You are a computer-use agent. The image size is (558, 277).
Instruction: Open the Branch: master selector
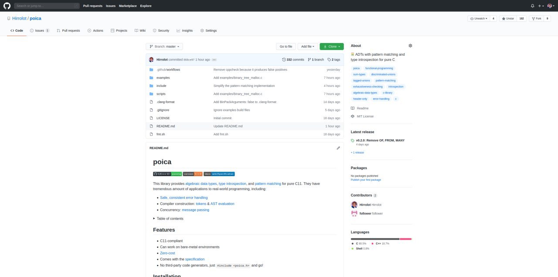(x=164, y=47)
